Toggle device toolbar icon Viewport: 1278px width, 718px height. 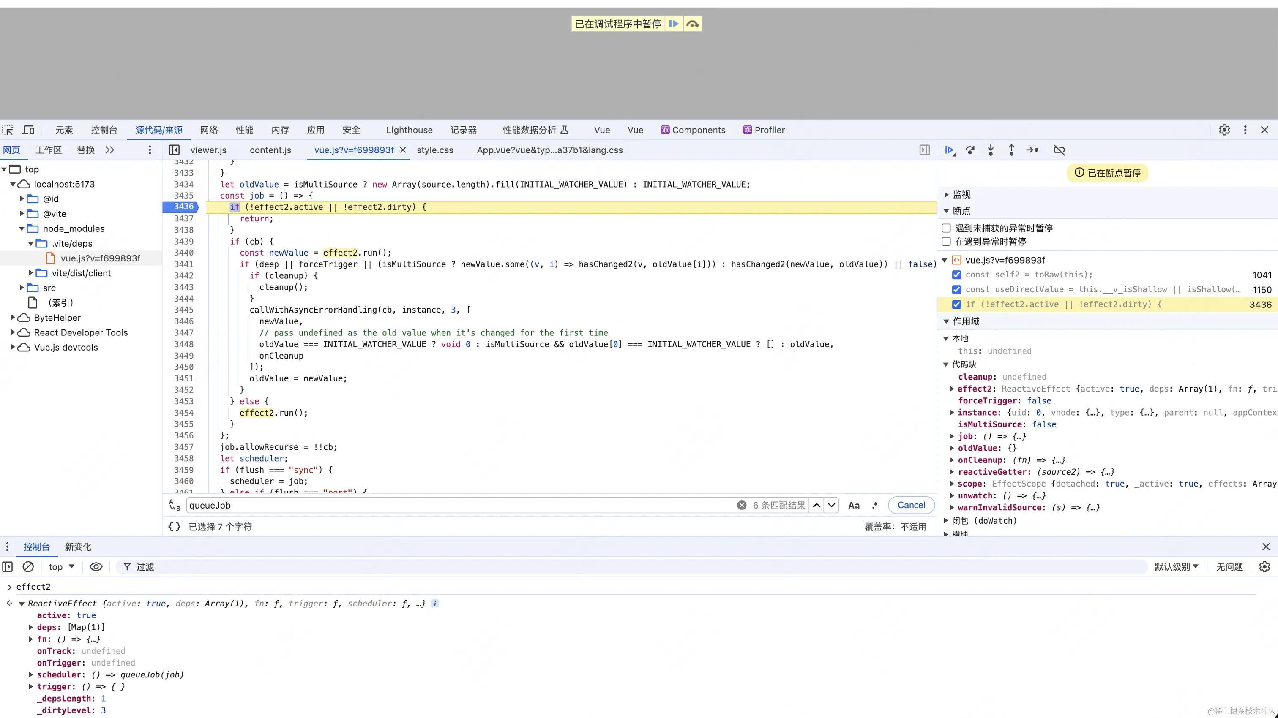28,130
